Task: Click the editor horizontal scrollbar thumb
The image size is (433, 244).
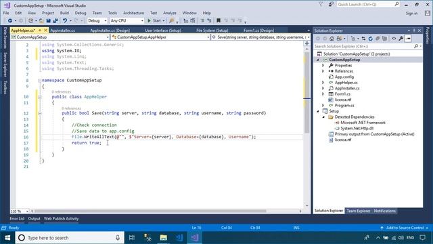Action: [x=150, y=211]
